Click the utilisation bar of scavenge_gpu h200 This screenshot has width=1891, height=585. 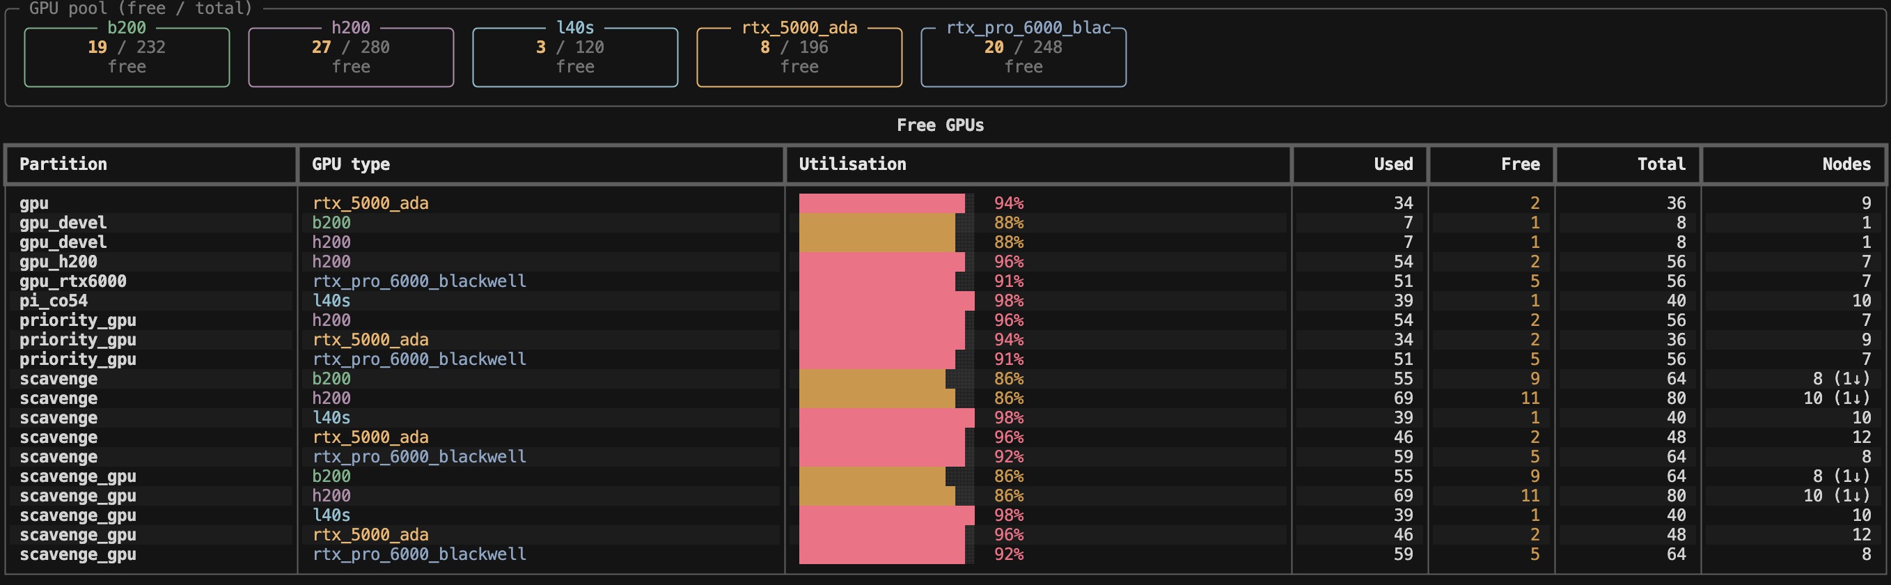point(886,496)
